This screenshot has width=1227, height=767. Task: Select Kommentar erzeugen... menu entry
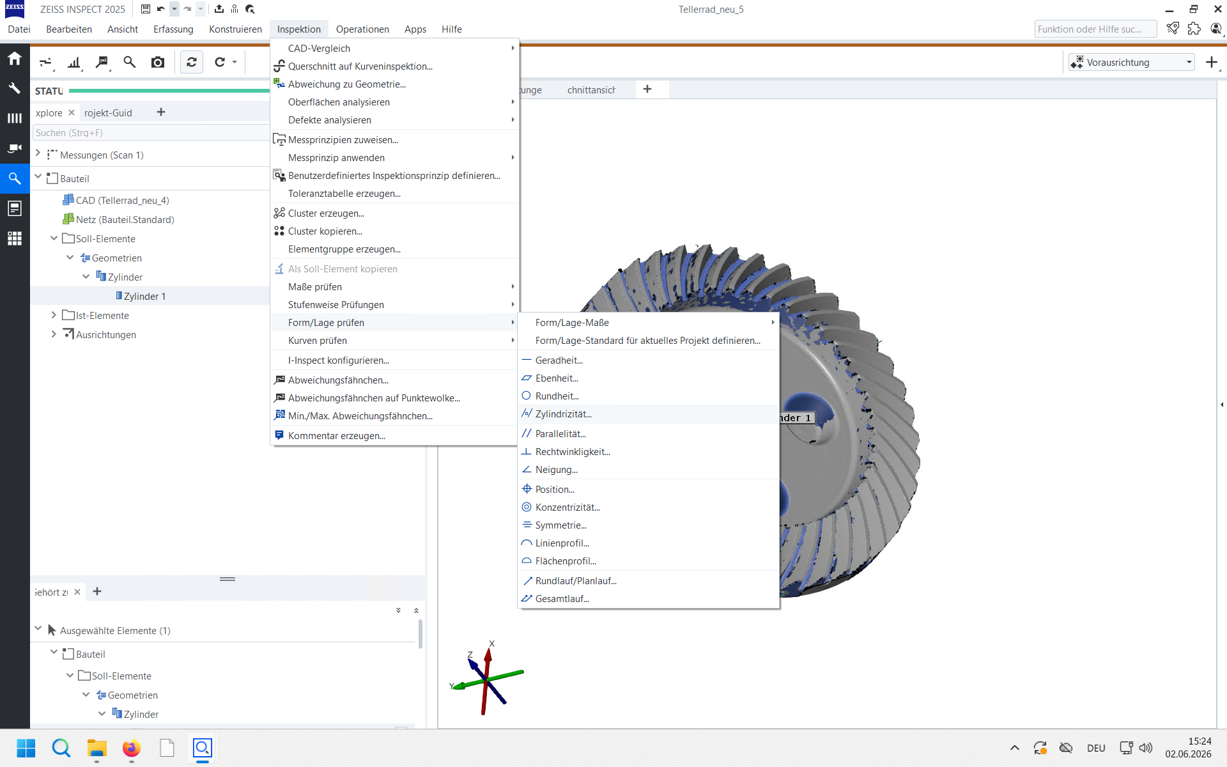394,436
